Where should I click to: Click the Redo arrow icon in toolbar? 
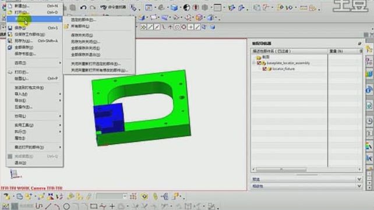93,8
